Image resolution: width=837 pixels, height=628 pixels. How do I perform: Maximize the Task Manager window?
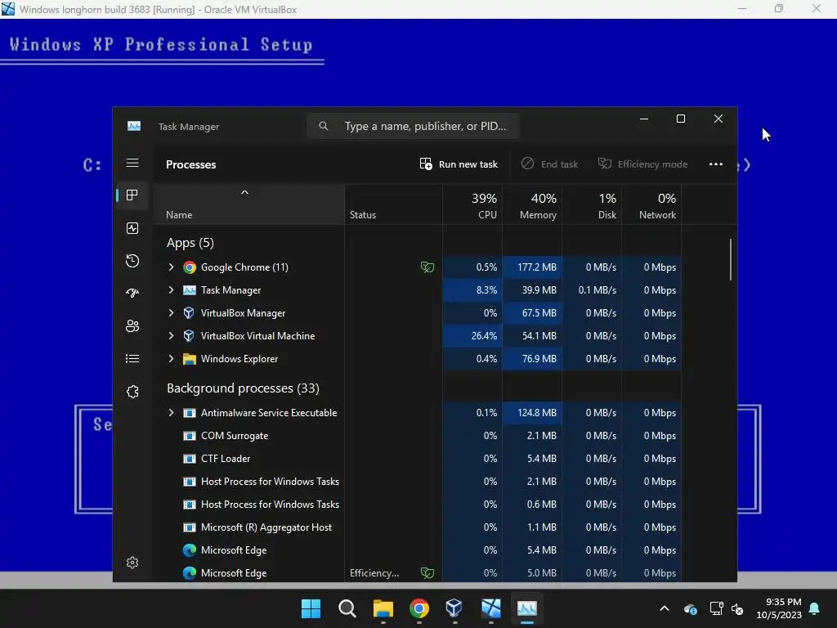(x=681, y=119)
